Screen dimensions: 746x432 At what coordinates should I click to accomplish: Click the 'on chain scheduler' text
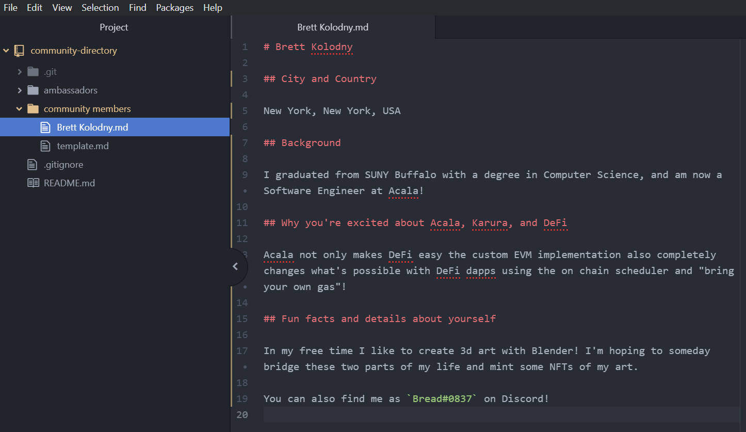coord(614,271)
